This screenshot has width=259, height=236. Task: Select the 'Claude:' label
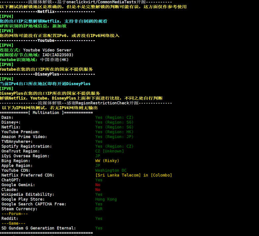[x=10, y=189]
